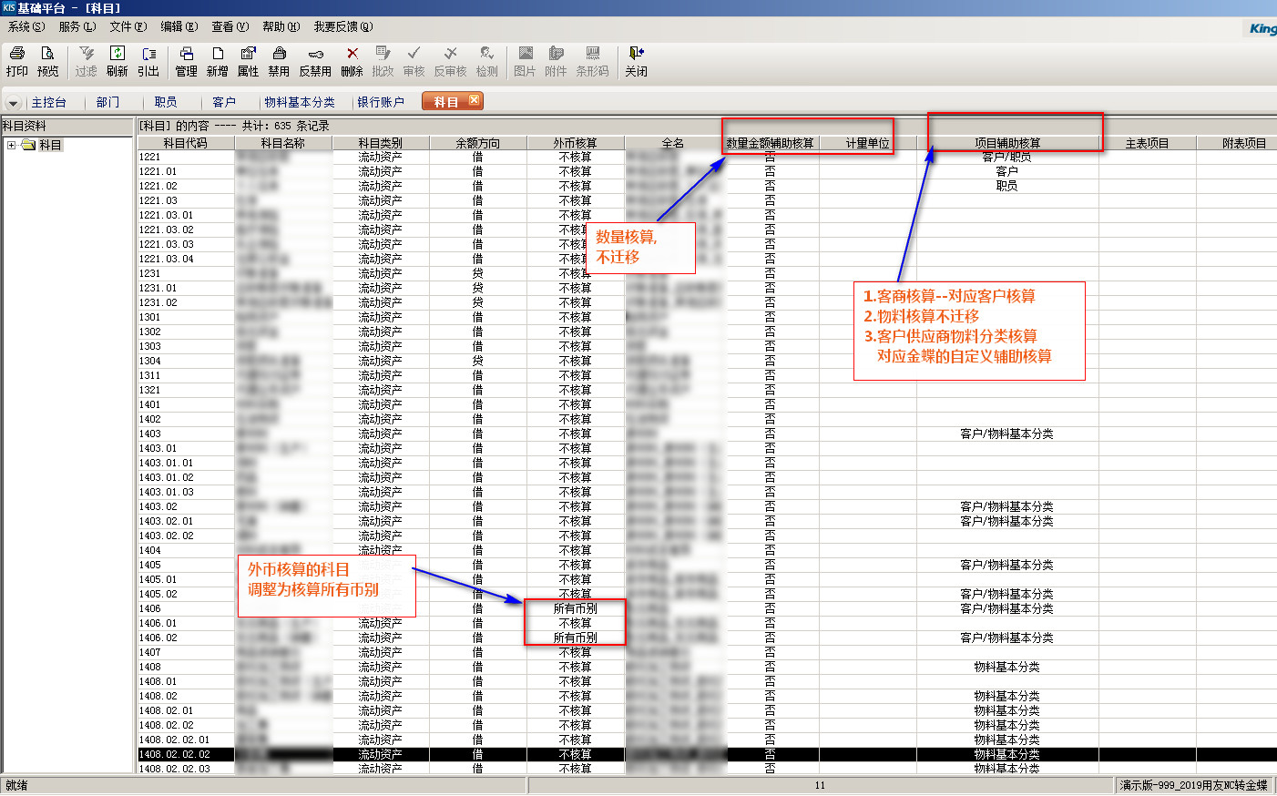
Task: Expand the 科目 tree node
Action: click(x=11, y=145)
